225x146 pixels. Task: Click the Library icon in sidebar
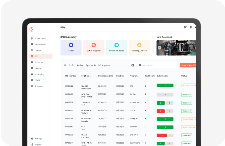click(32, 50)
